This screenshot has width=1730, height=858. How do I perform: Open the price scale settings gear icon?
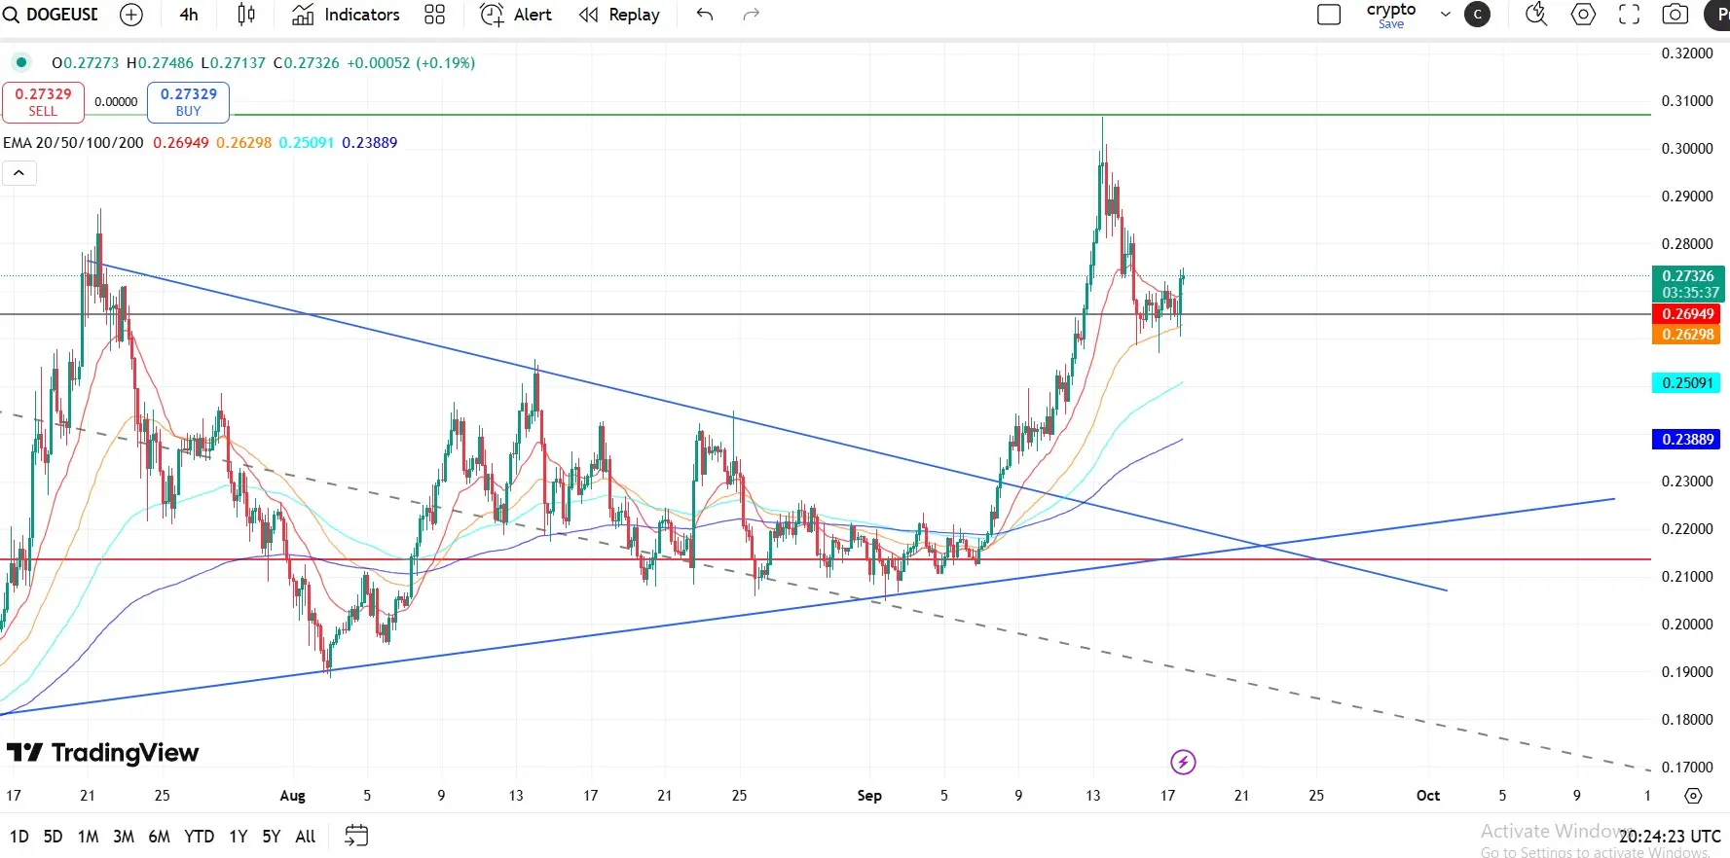coord(1693,796)
